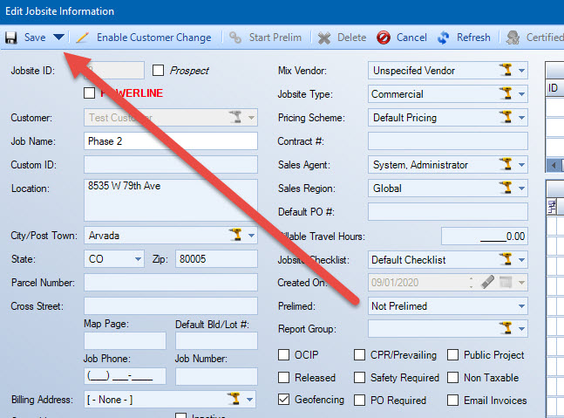This screenshot has height=418, width=564.
Task: Open the Jobsite Checklist dropdown
Action: (521, 259)
